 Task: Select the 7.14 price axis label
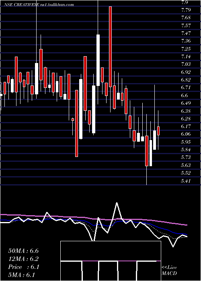[186, 57]
